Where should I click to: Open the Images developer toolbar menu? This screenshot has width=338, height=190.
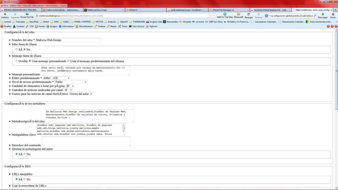point(52,26)
